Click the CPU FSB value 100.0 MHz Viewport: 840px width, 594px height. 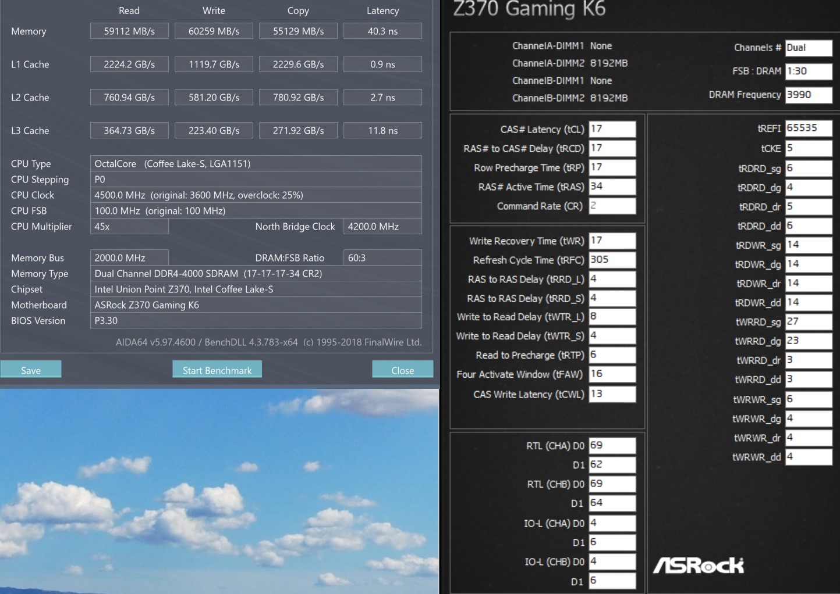tap(256, 210)
